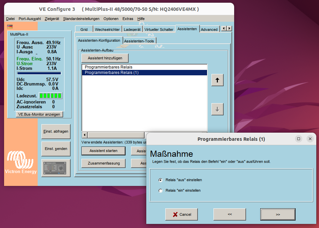Viewport: 319px width, 228px height.
Task: Click the Zusammenfassung button
Action: click(x=104, y=163)
